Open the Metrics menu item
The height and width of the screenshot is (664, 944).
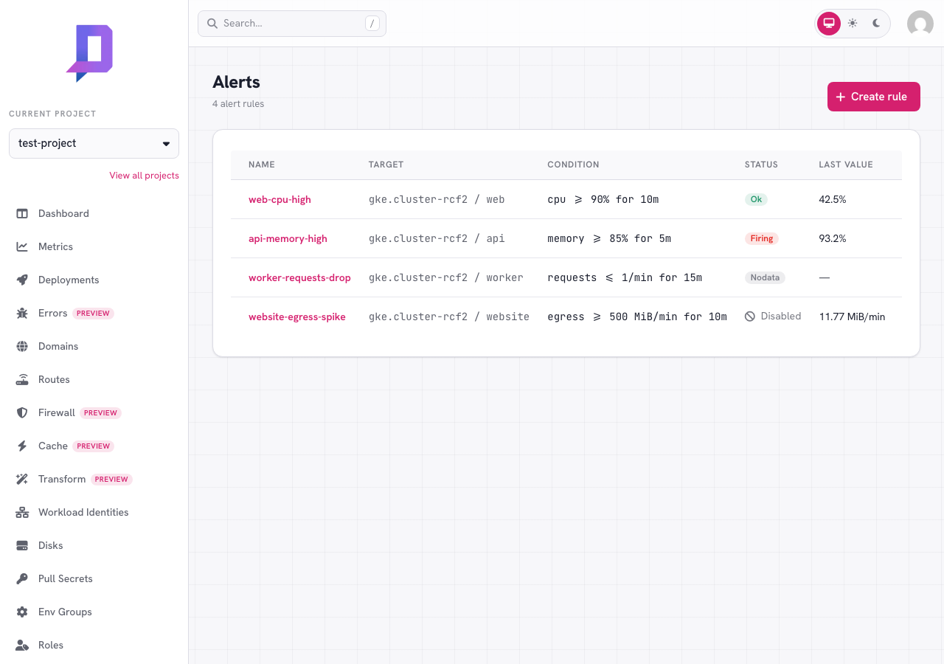(x=94, y=246)
